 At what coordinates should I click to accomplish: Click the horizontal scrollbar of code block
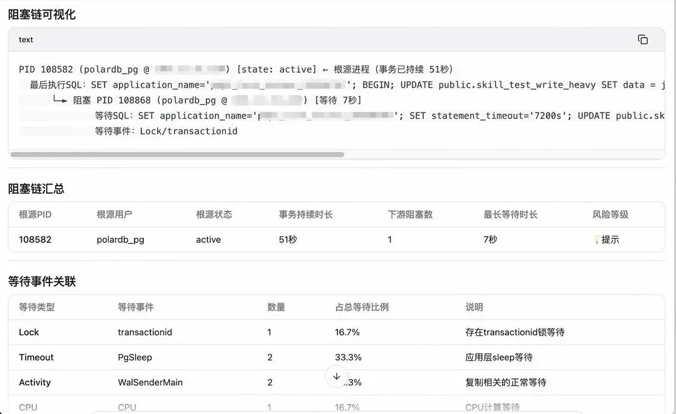click(x=177, y=154)
